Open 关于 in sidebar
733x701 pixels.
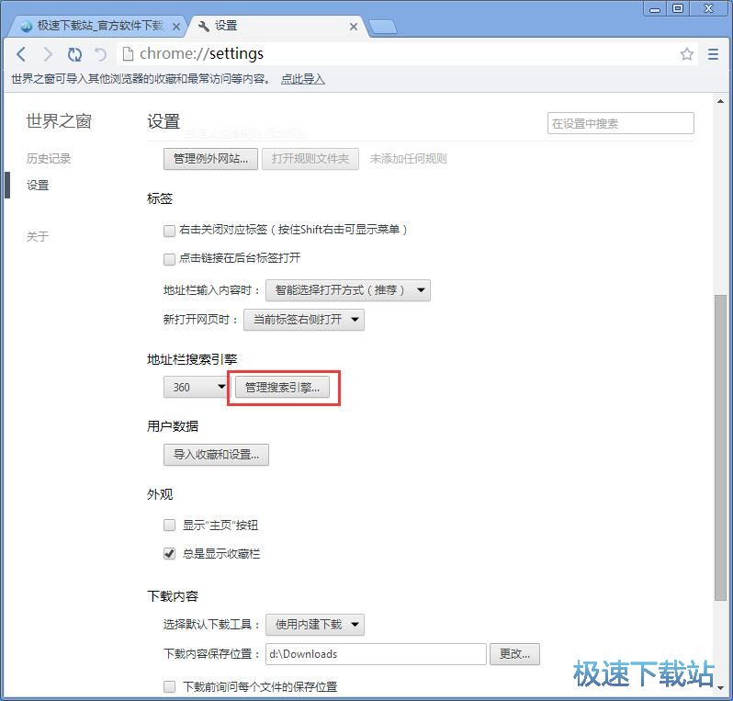click(x=38, y=236)
